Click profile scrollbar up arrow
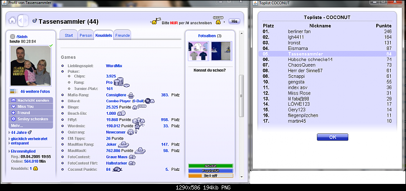 pos(241,33)
